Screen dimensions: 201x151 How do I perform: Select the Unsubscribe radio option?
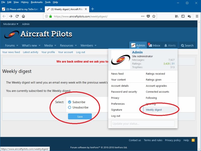(x=70, y=107)
